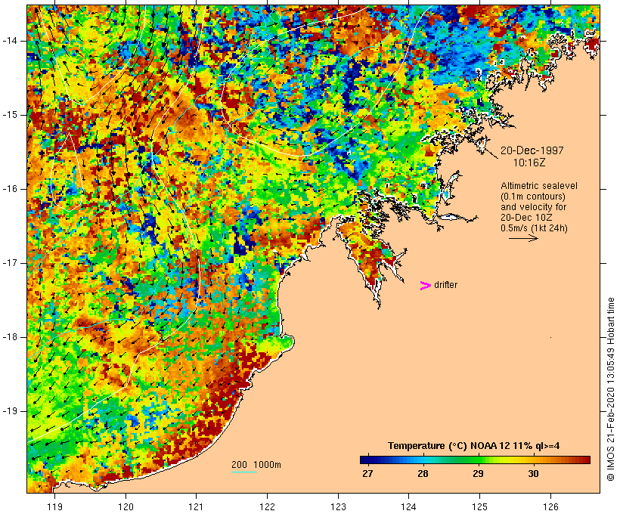The image size is (620, 514).
Task: Click the '(0.1m contours)' caption line
Action: click(533, 197)
